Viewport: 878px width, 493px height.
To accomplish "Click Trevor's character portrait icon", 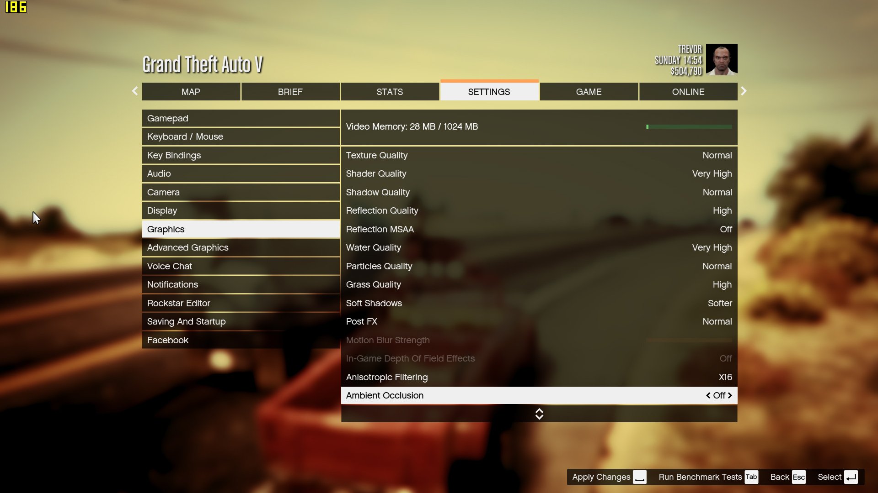I will coord(721,60).
